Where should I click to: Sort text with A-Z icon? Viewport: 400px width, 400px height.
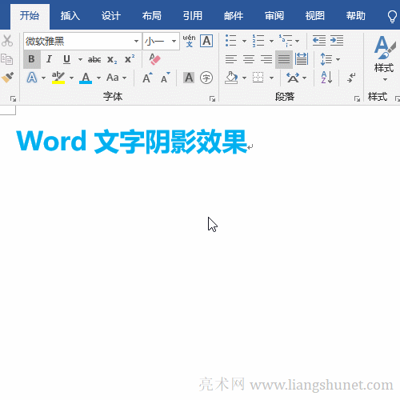click(x=326, y=78)
